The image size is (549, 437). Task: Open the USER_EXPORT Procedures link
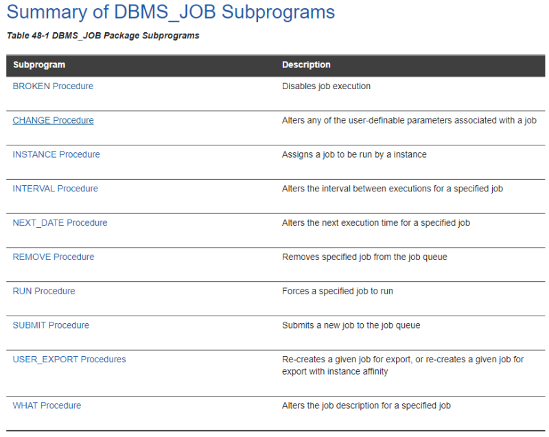coord(69,359)
